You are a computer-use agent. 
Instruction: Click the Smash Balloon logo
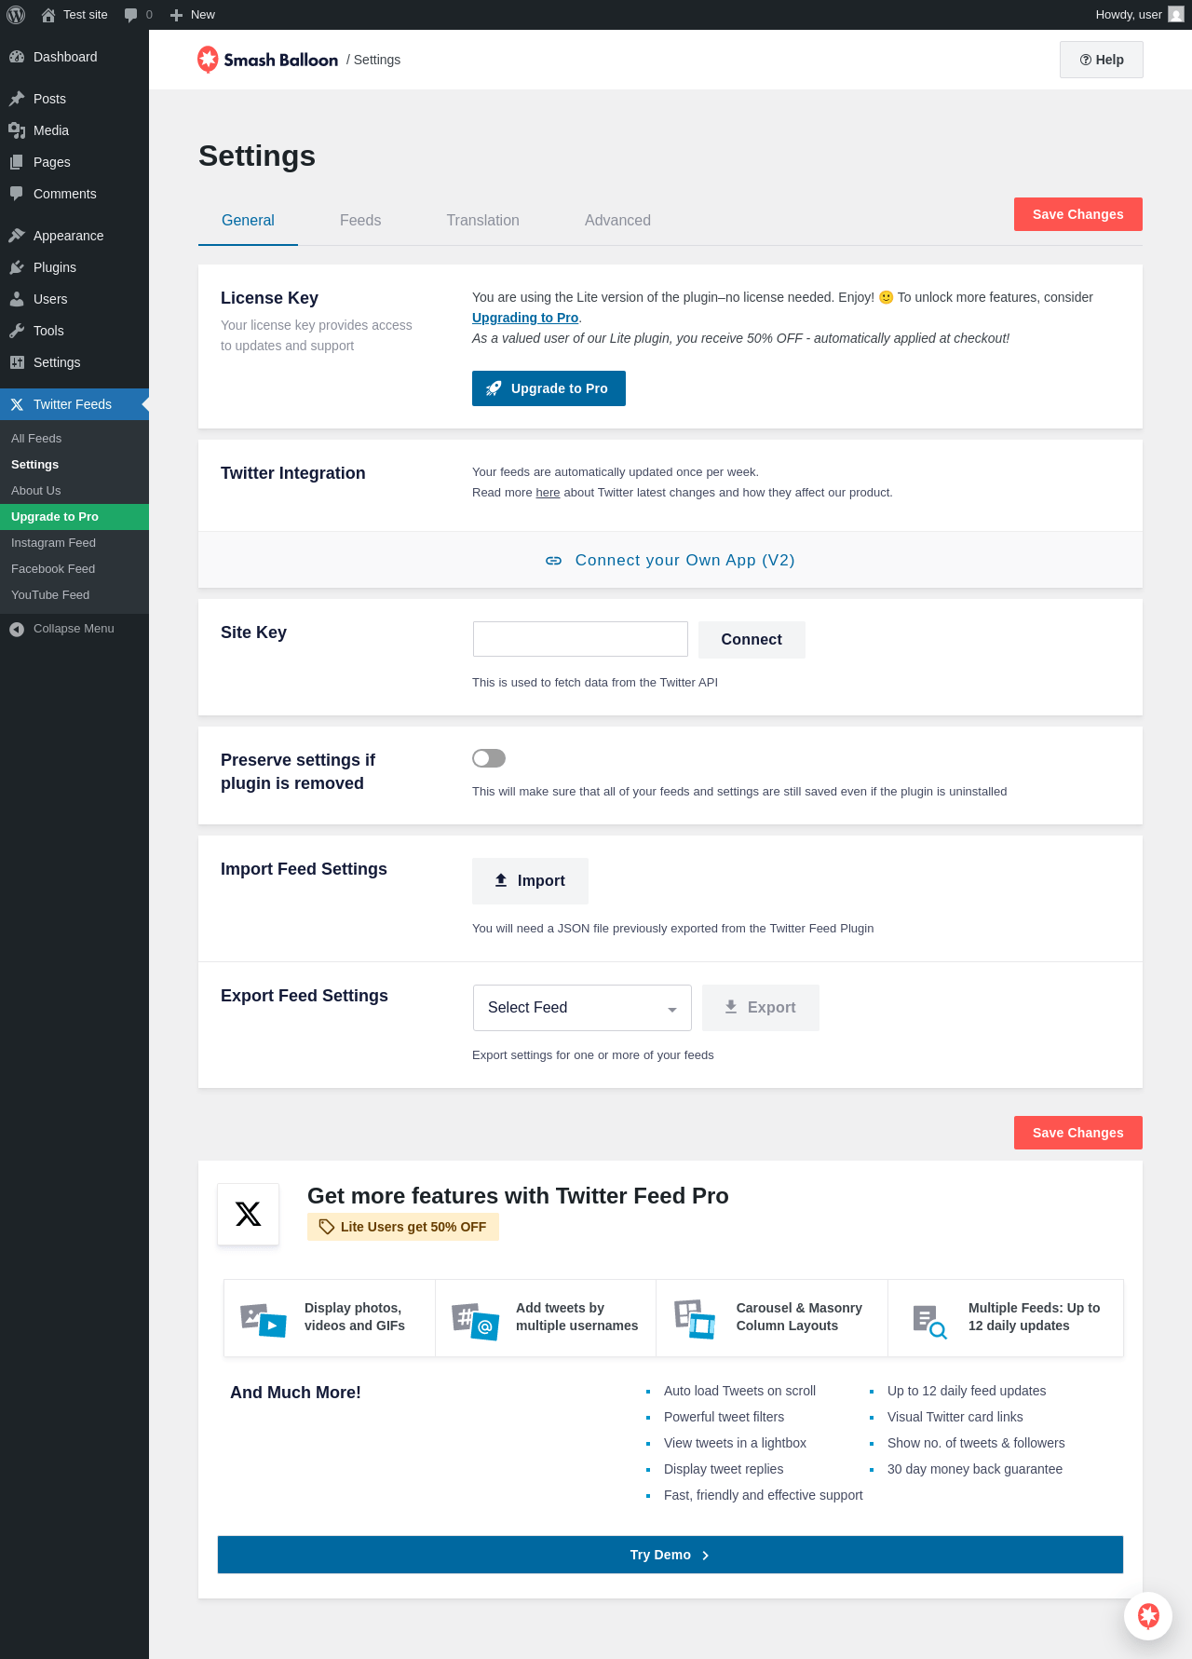point(267,60)
